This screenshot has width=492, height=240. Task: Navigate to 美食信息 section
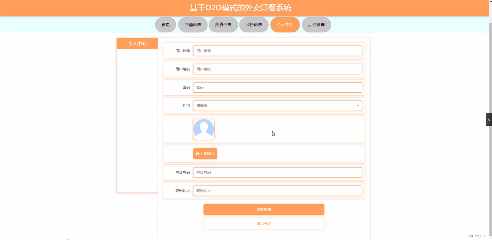(x=223, y=25)
